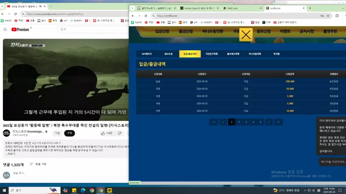The image size is (346, 194).
Task: Switch to 출석체크목록 tab
Action: (233, 54)
